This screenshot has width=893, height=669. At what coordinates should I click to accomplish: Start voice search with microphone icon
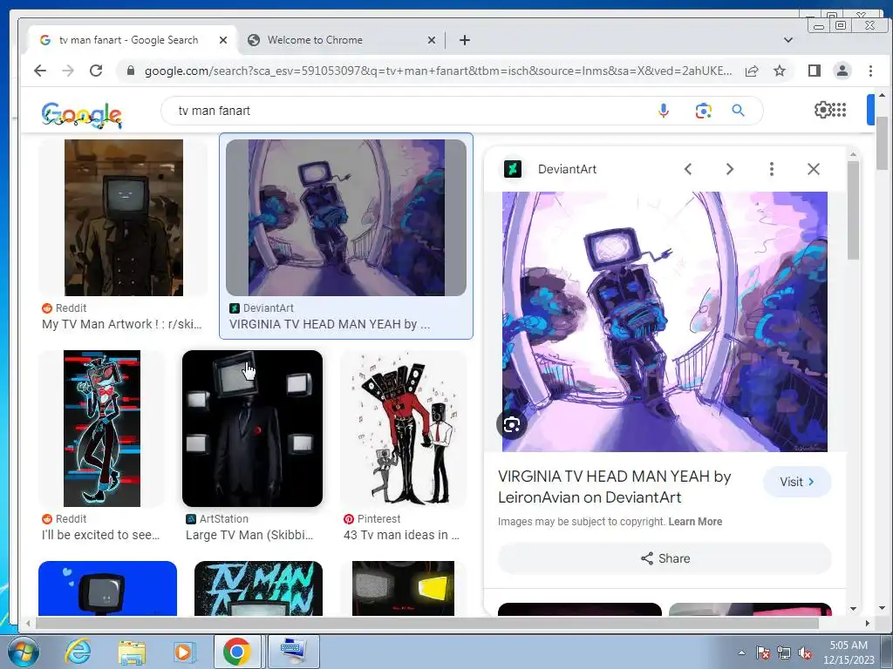pos(664,111)
